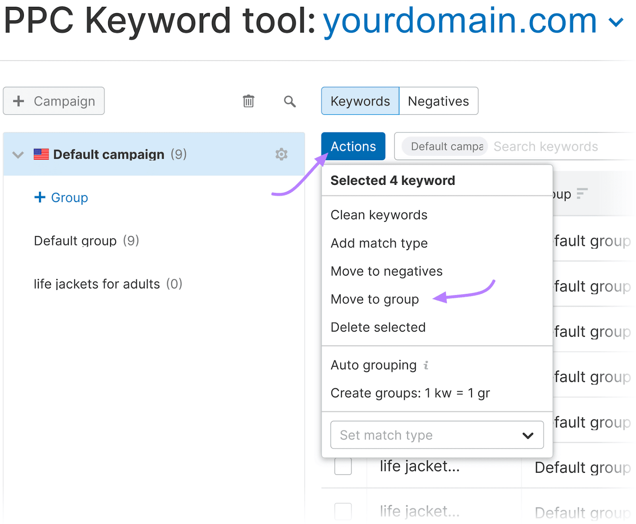Screen dimensions: 636x524
Task: Switch to the Negatives tab
Action: point(438,101)
